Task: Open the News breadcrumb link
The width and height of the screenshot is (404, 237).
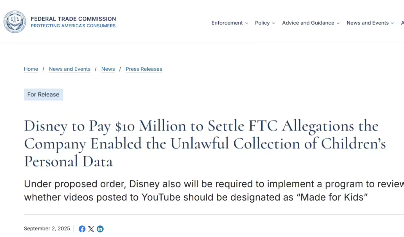Action: pyautogui.click(x=108, y=69)
